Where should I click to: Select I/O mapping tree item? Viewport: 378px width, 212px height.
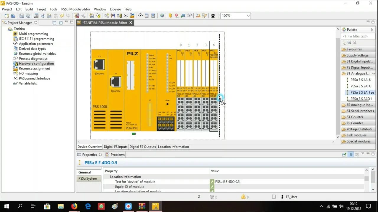28,74
